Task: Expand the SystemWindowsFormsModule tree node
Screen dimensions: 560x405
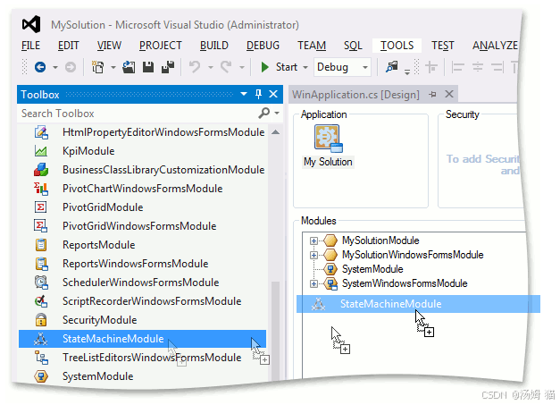Action: coord(313,283)
